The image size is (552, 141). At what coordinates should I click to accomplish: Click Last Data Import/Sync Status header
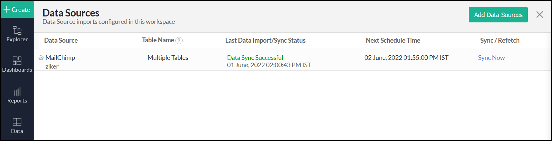[265, 41]
